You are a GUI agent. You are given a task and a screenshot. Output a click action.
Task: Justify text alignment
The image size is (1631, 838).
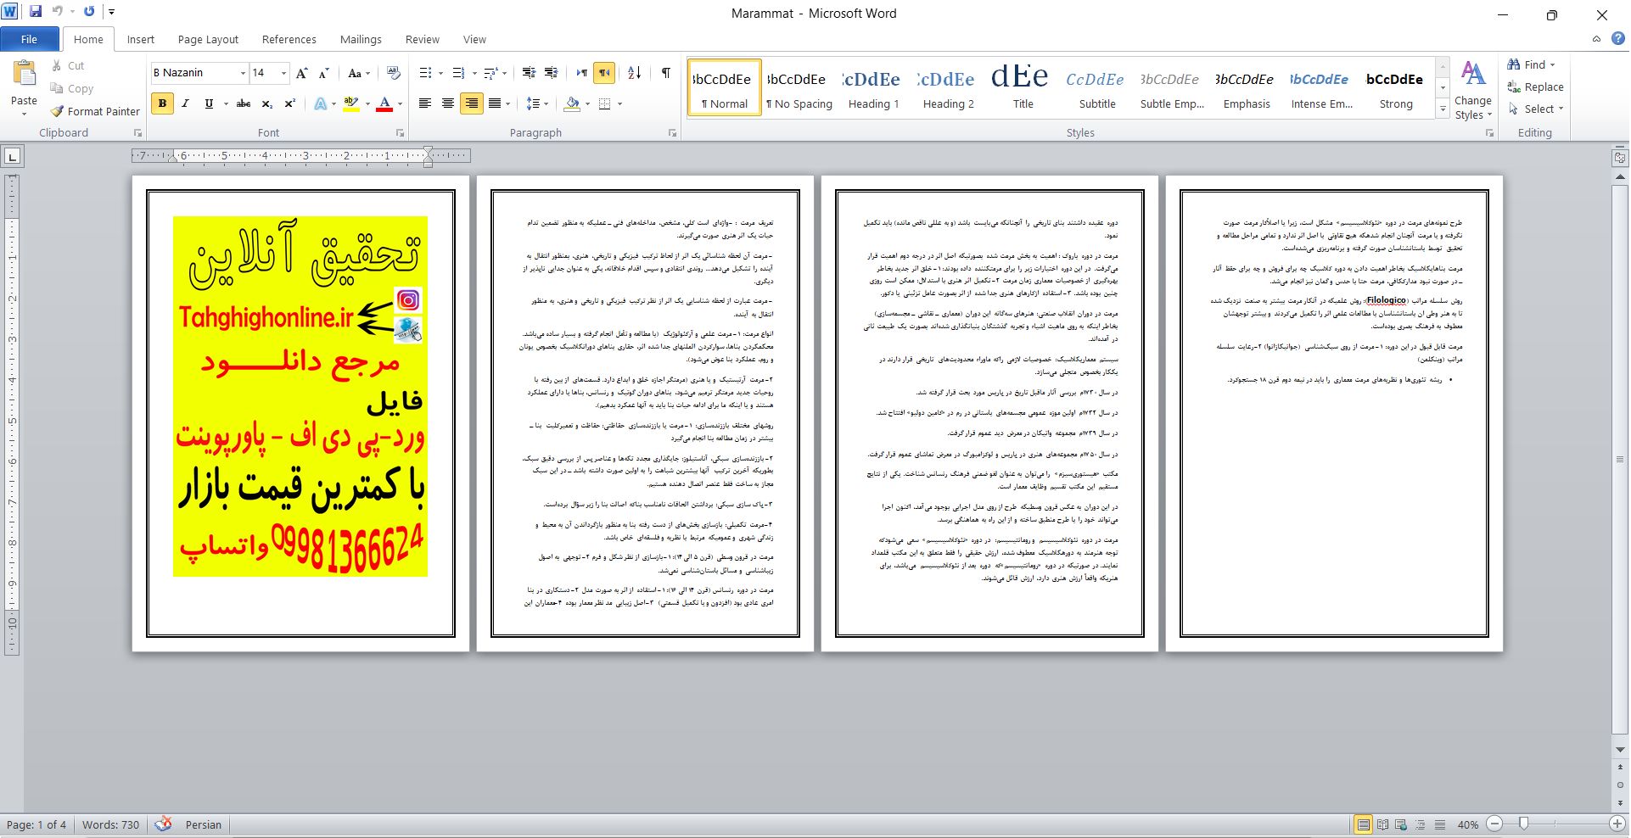[495, 103]
